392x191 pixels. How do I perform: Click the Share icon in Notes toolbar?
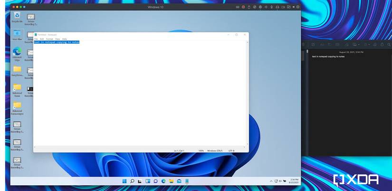tap(382, 45)
